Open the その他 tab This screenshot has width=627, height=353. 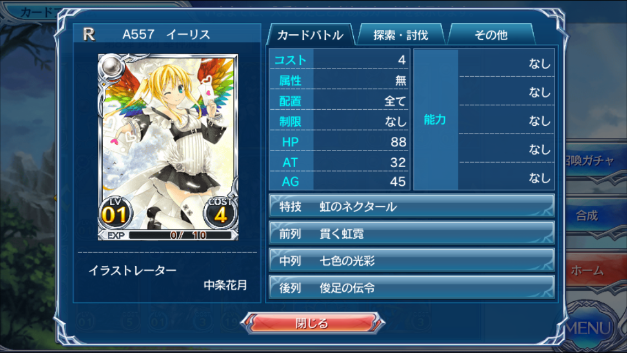click(x=491, y=35)
